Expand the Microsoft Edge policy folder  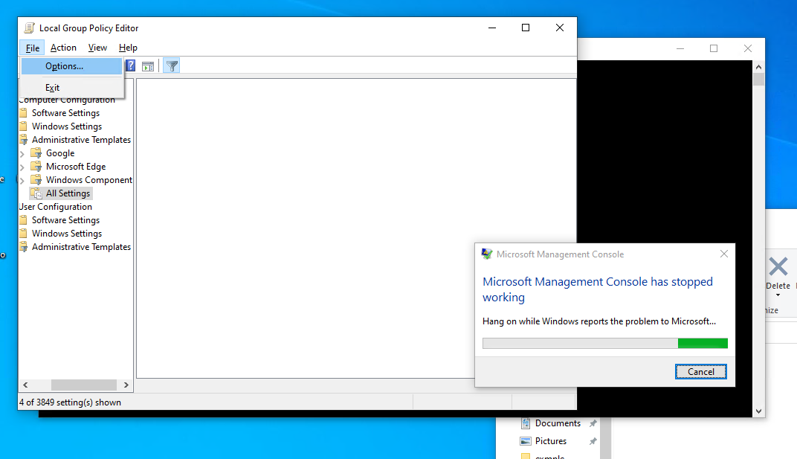tap(22, 167)
